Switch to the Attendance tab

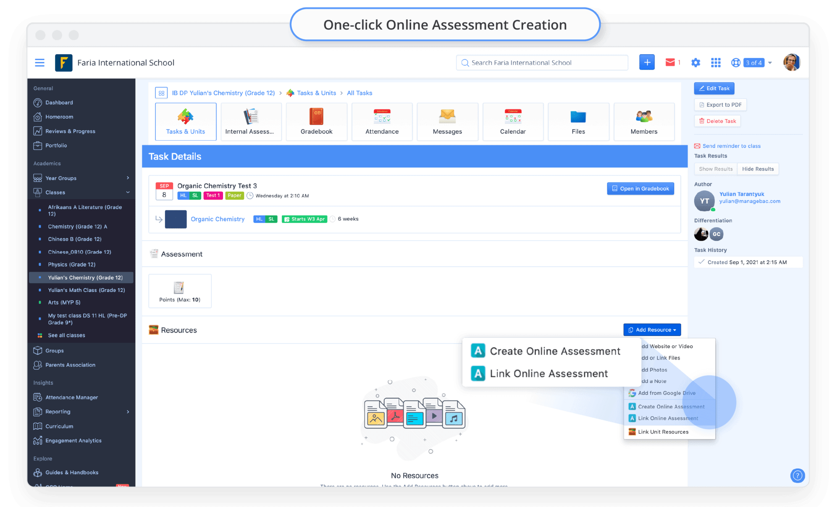click(x=382, y=121)
